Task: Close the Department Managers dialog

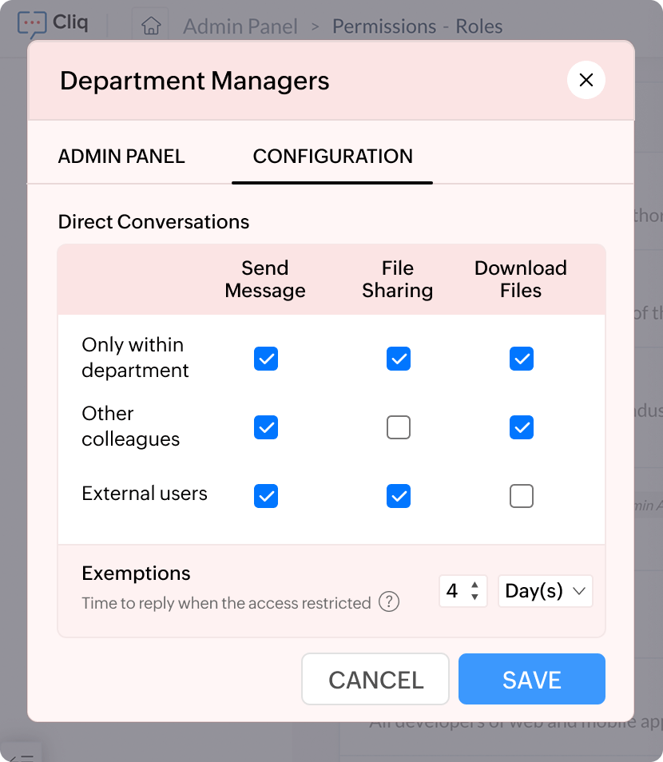Action: [x=586, y=80]
